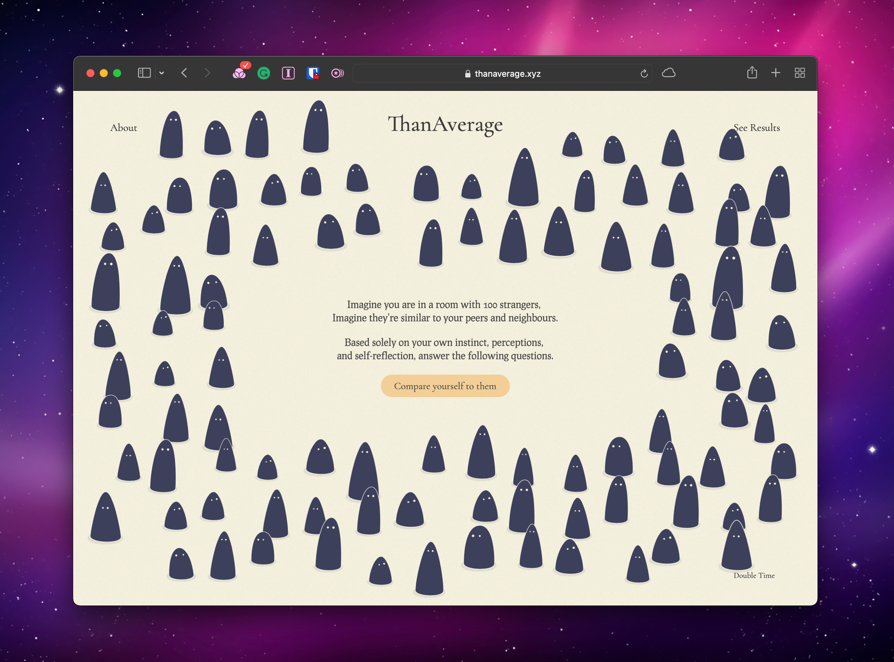Click the site lock icon in address bar
Viewport: 894px width, 662px height.
[x=468, y=74]
